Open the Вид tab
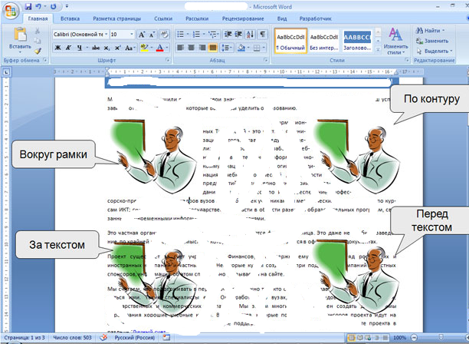This screenshot has width=469, height=344. coord(282,18)
